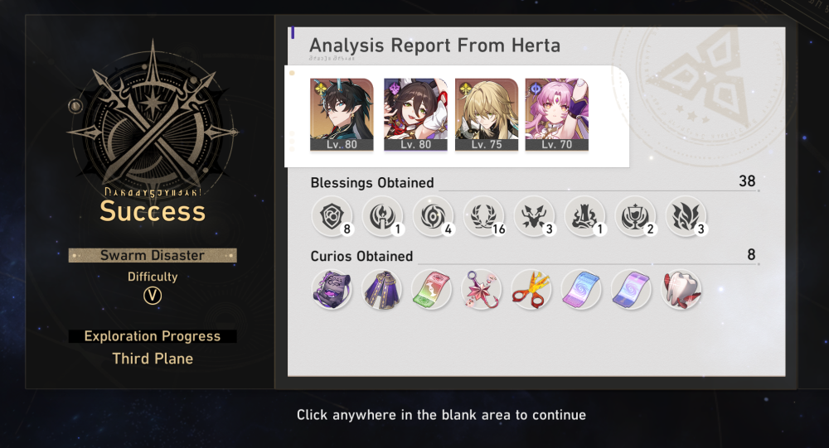This screenshot has height=448, width=829.
Task: View the Lv. 70 pink-haired character portrait
Action: point(557,114)
